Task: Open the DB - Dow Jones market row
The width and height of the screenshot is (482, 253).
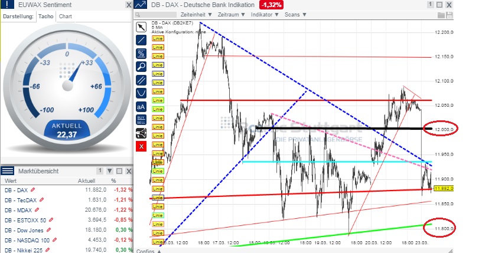Action: 67,230
